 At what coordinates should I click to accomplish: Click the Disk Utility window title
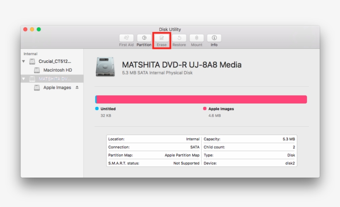(x=170, y=29)
